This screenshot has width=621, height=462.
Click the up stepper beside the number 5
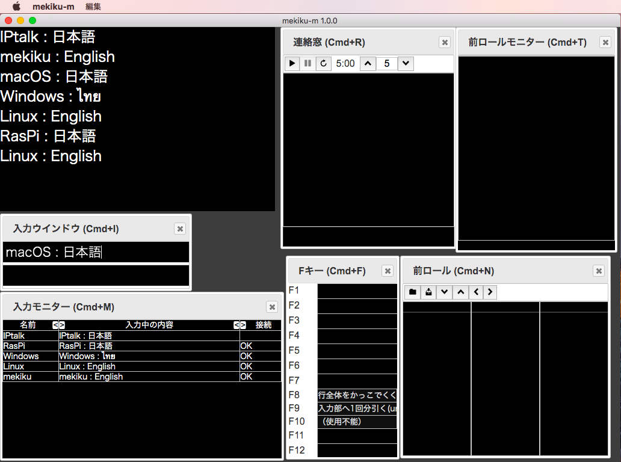(368, 63)
